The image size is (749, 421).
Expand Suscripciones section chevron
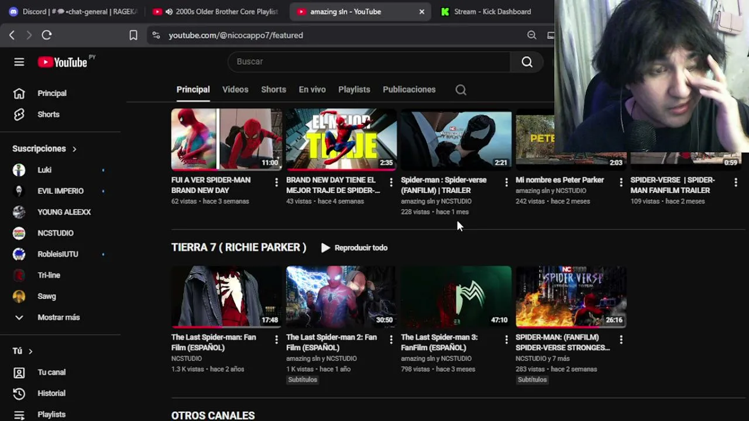pos(74,149)
